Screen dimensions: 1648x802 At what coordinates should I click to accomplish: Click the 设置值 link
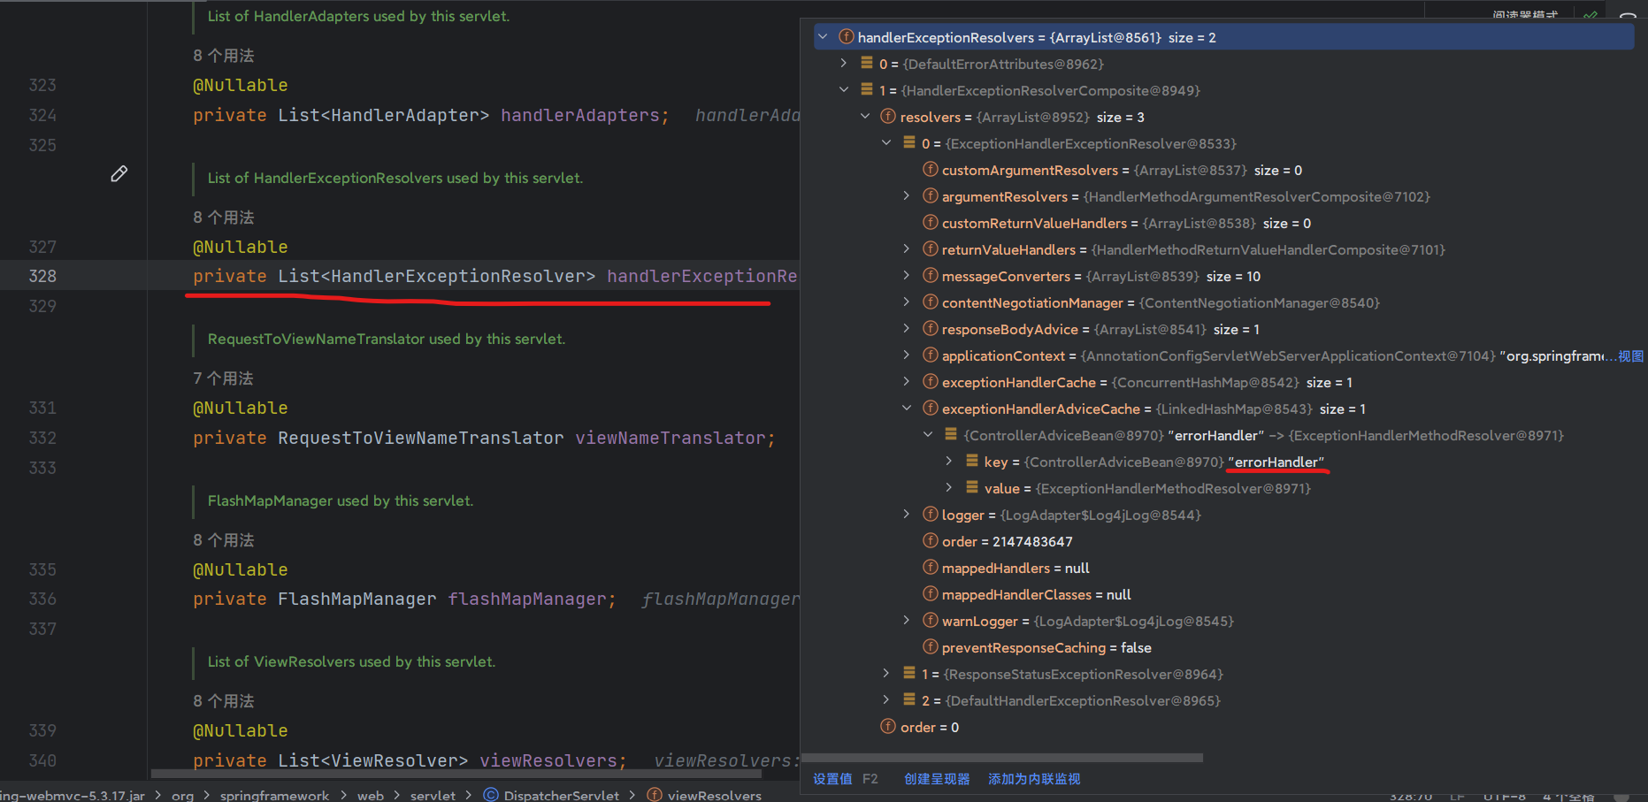832,779
